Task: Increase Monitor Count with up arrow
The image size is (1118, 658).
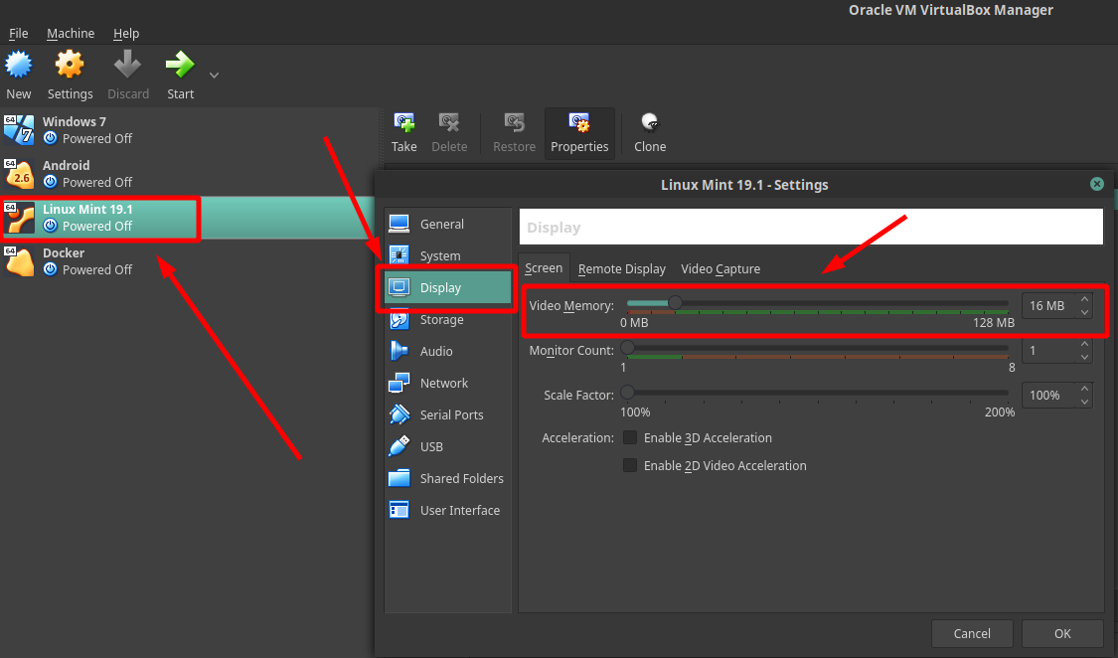Action: point(1084,344)
